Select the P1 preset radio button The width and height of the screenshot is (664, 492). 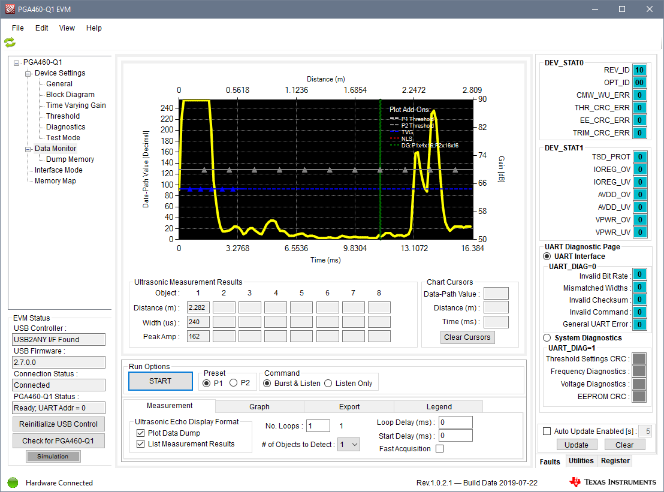(207, 383)
